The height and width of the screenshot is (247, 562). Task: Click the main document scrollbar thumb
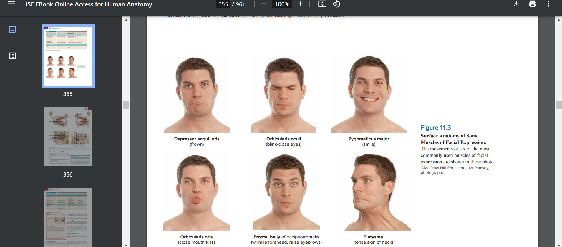[x=558, y=105]
